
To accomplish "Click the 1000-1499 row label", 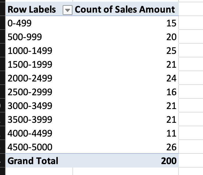I will [x=30, y=51].
